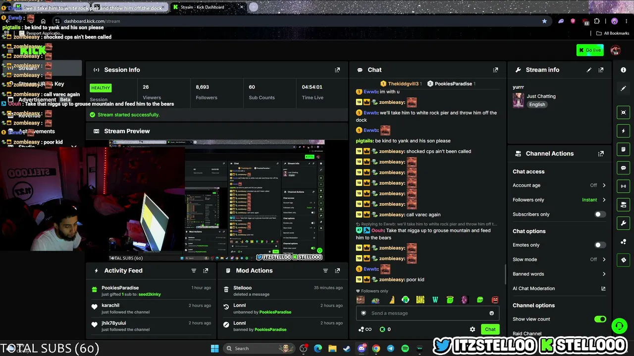
Task: Select karachii follower entry in Activity Feed
Action: click(x=152, y=309)
